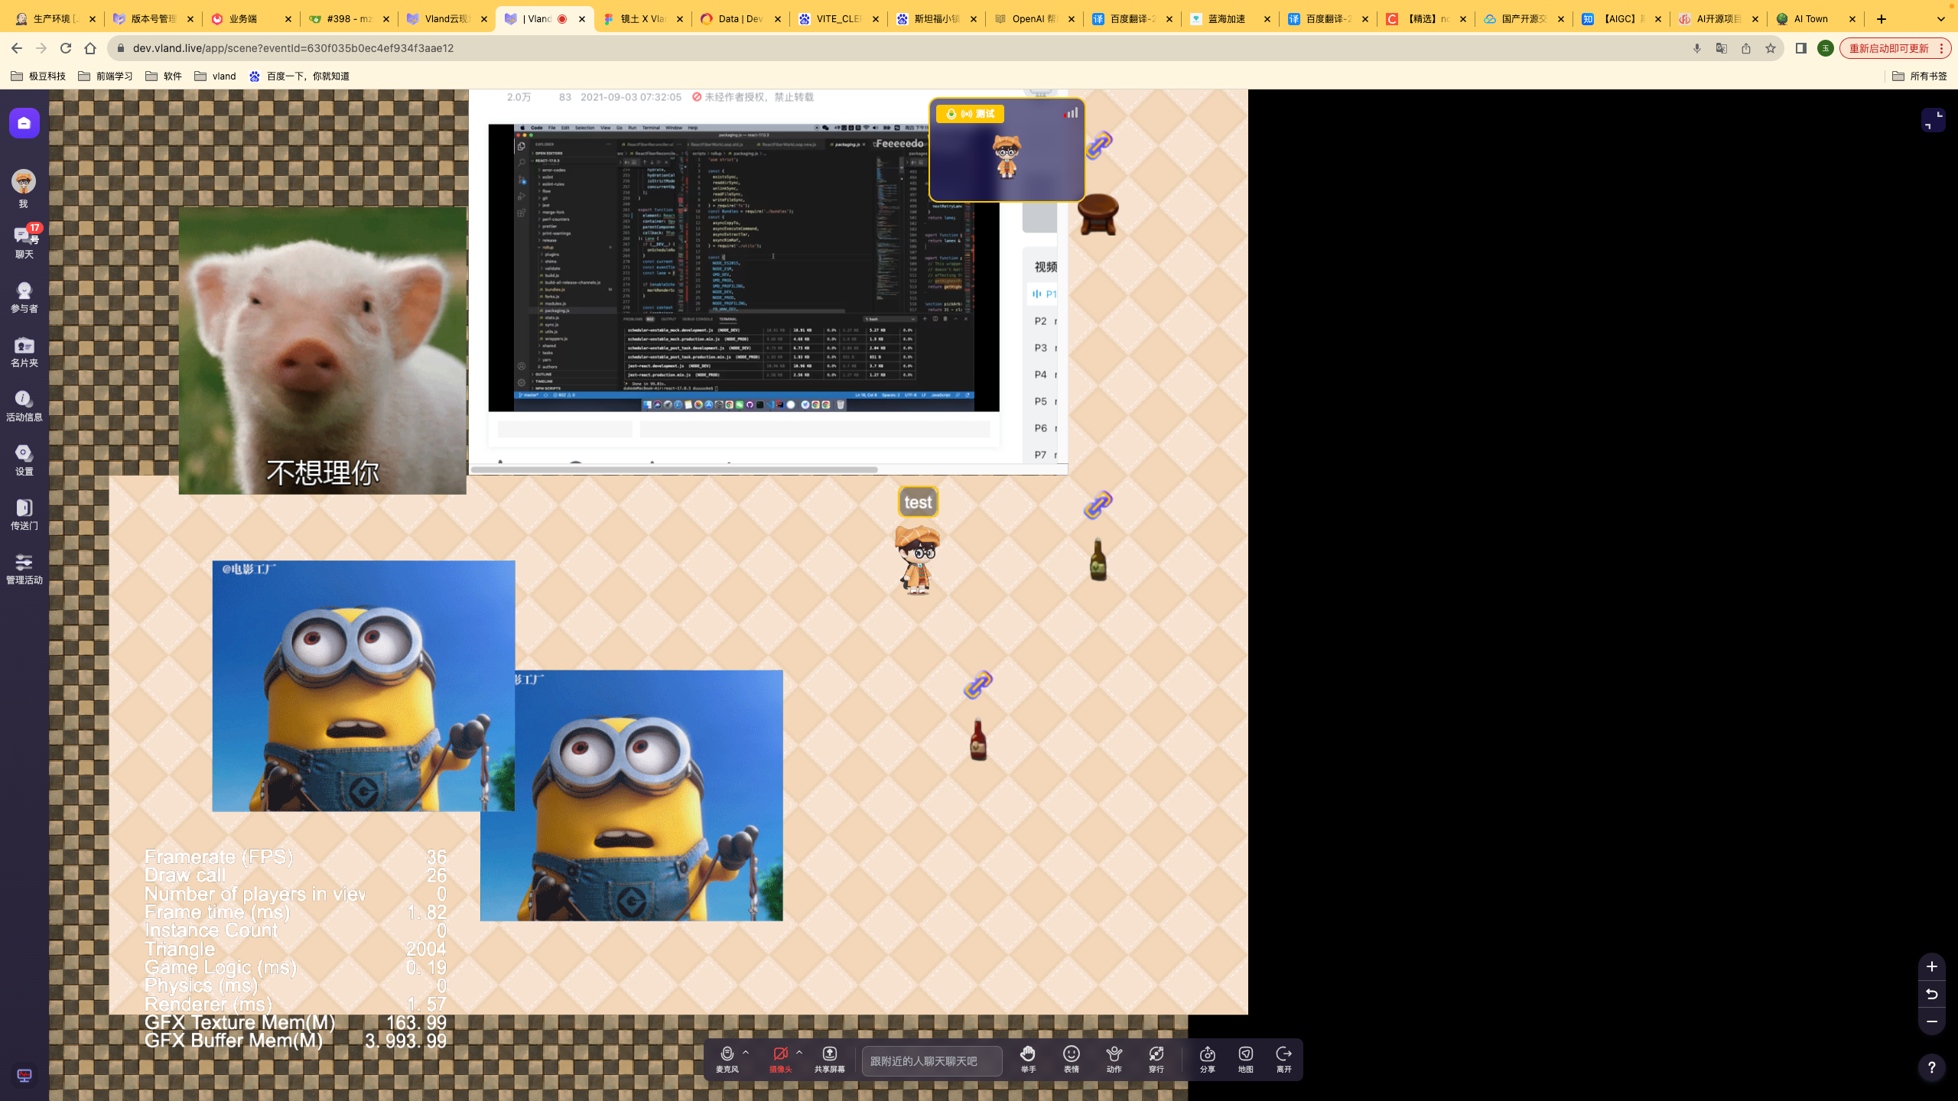The height and width of the screenshot is (1101, 1958).
Task: Go to the browser home page
Action: tap(90, 48)
